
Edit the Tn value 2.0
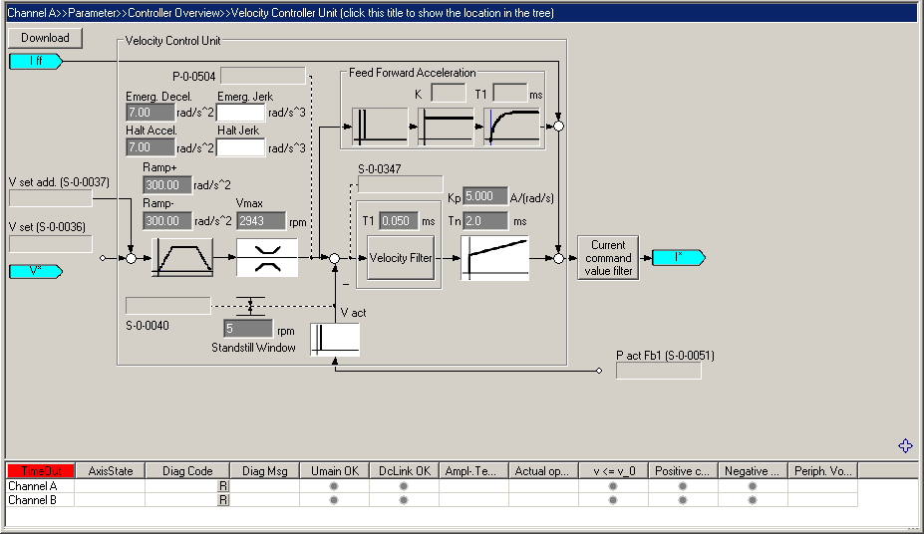pos(485,221)
